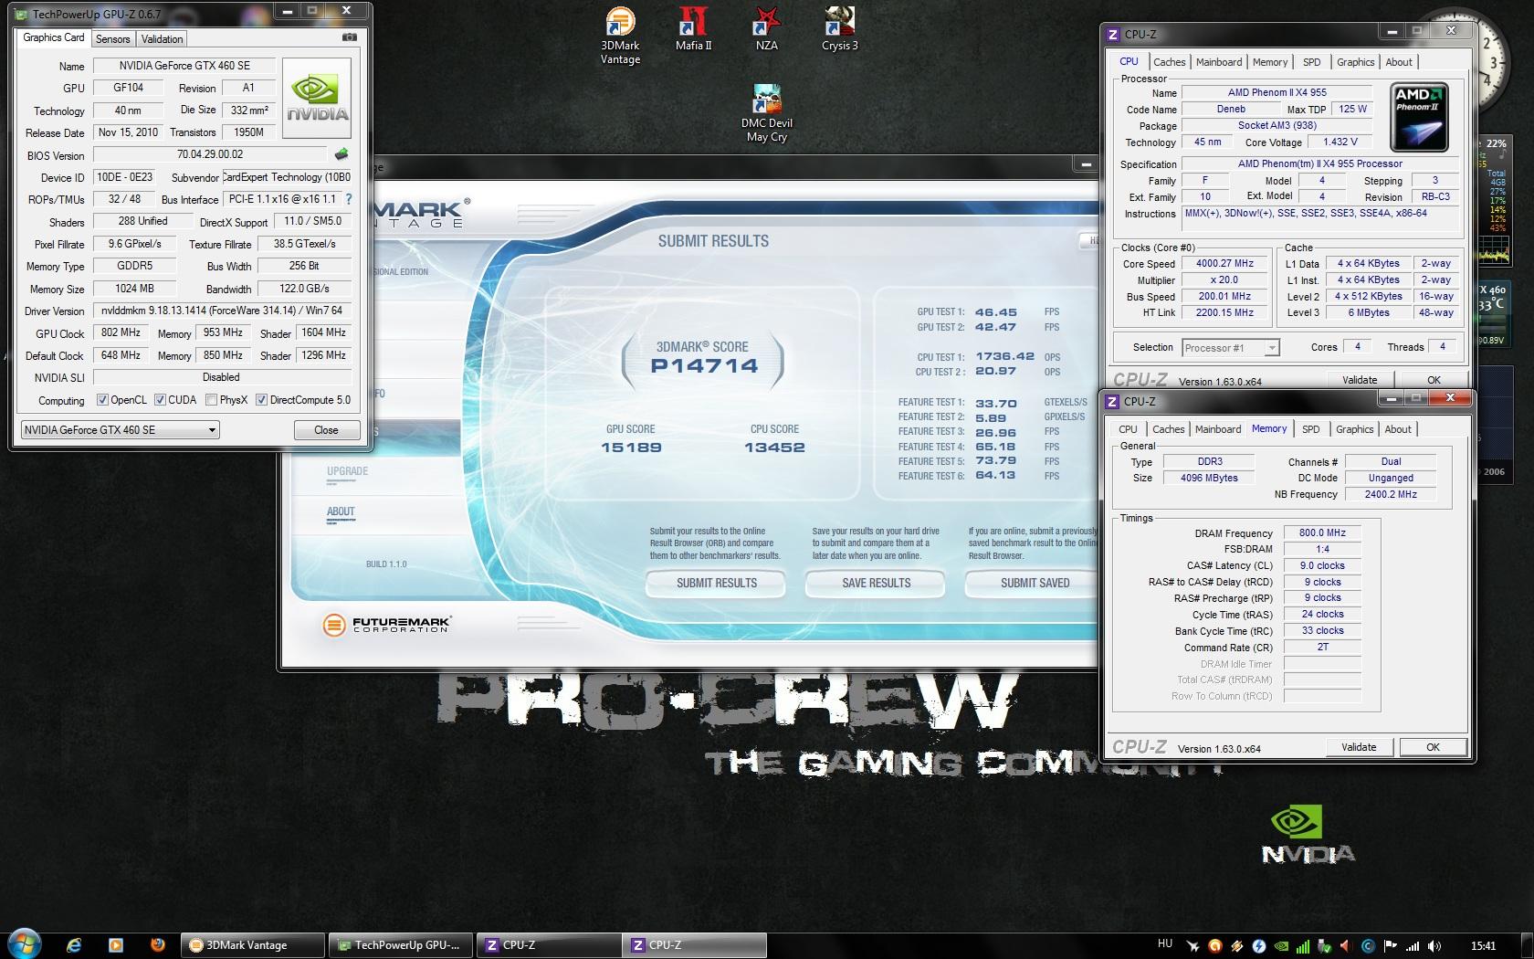Click the NVIDIA tray icon

[1282, 946]
